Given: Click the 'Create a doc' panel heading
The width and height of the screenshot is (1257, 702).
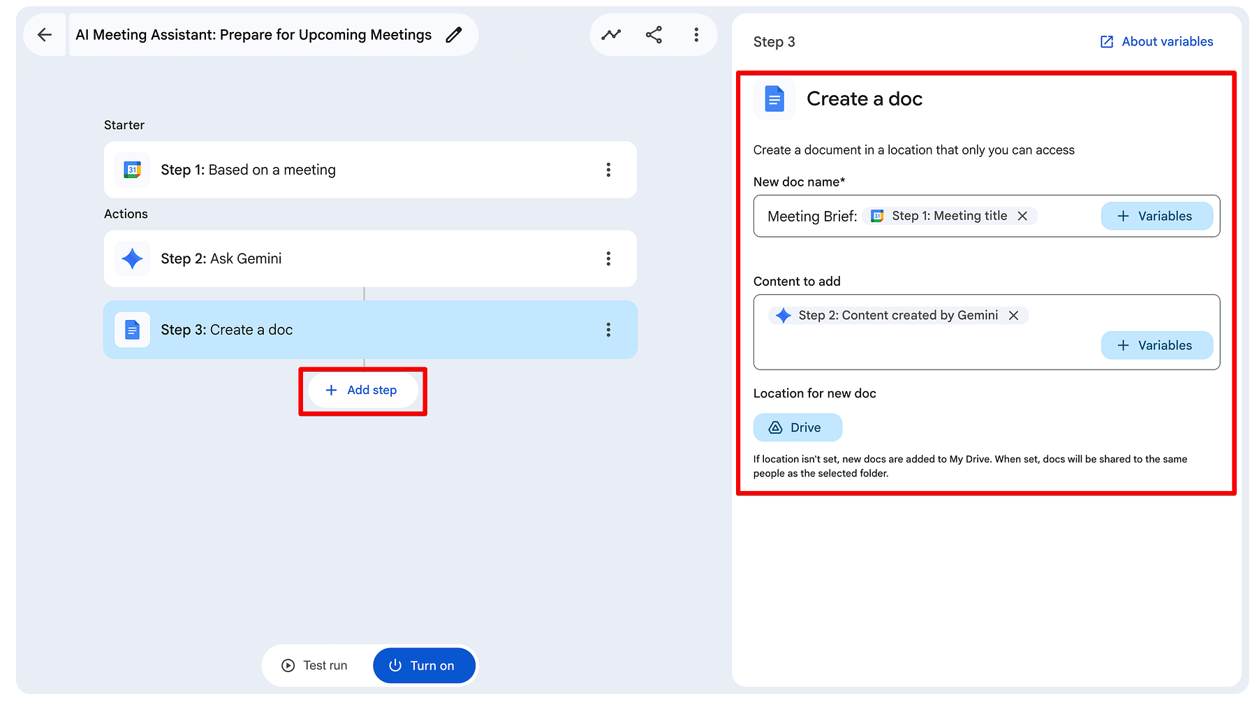Looking at the screenshot, I should point(865,99).
